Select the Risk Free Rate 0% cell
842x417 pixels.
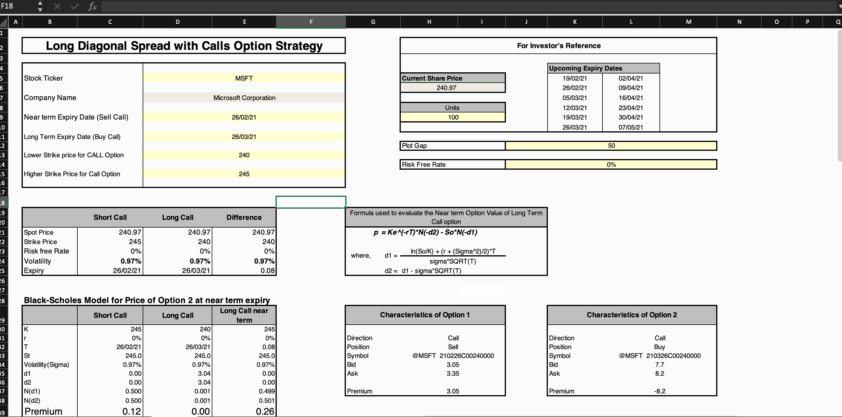611,165
